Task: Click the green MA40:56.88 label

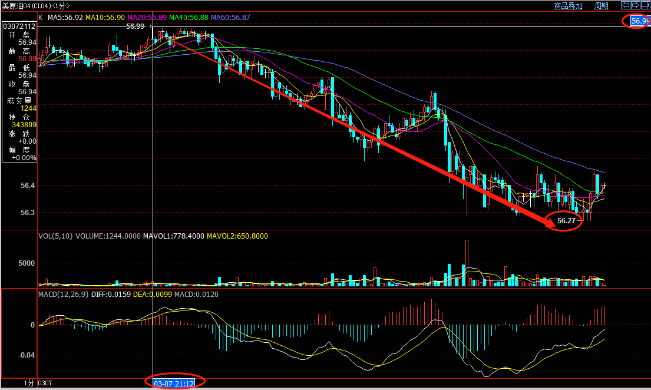Action: pyautogui.click(x=189, y=18)
